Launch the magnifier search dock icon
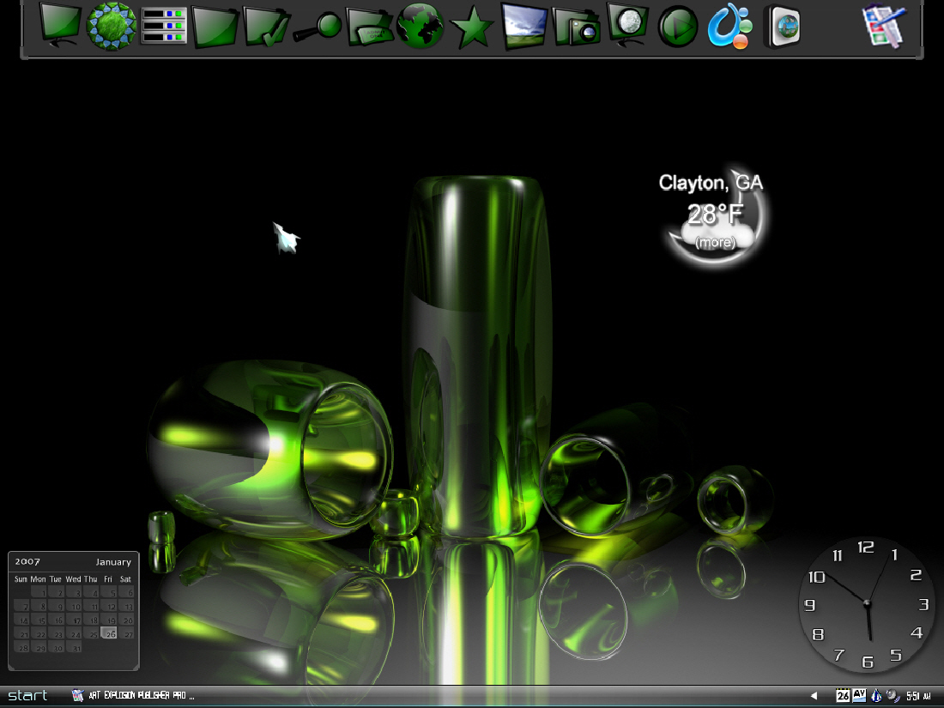Viewport: 944px width, 708px height. (318, 27)
